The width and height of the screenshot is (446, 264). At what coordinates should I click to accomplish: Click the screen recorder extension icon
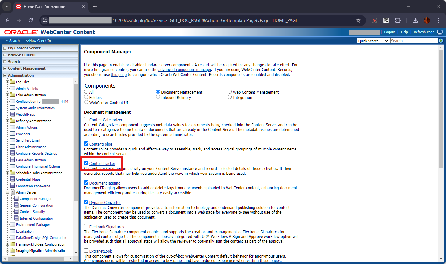(374, 20)
